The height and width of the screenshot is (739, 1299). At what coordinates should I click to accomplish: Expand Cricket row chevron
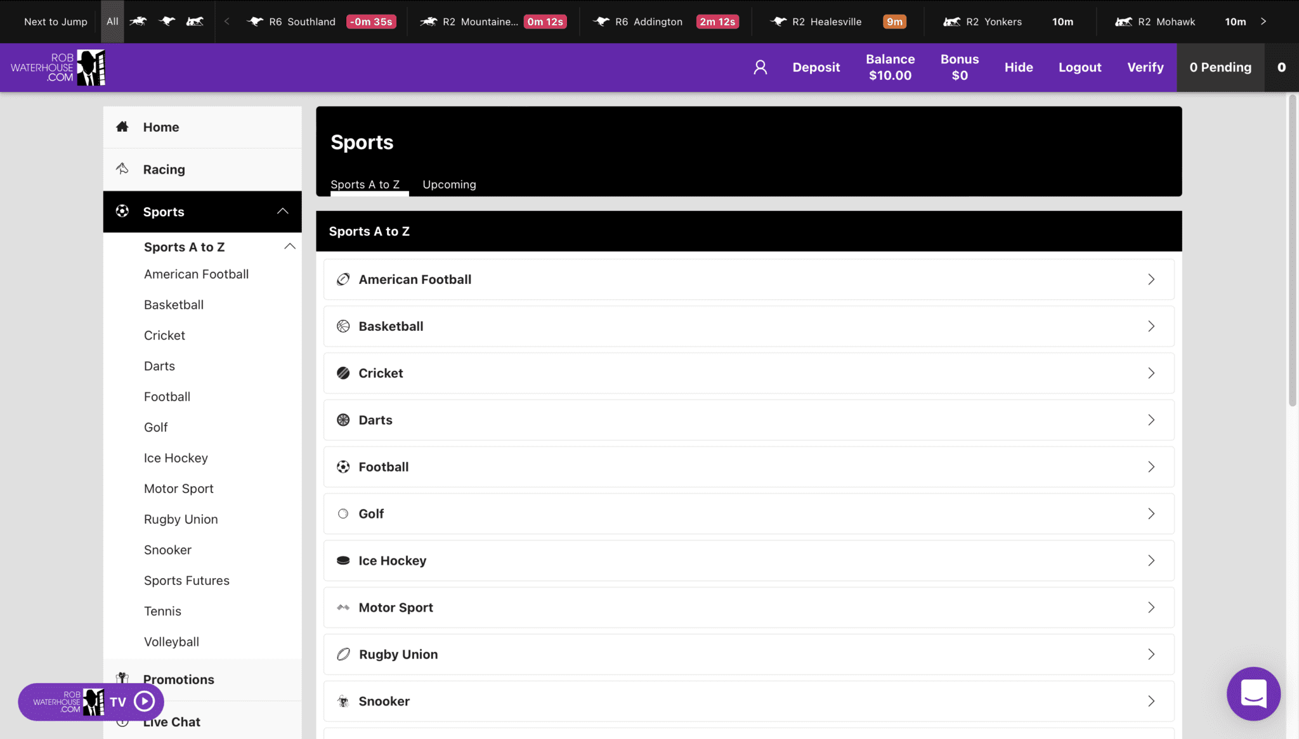point(1151,373)
